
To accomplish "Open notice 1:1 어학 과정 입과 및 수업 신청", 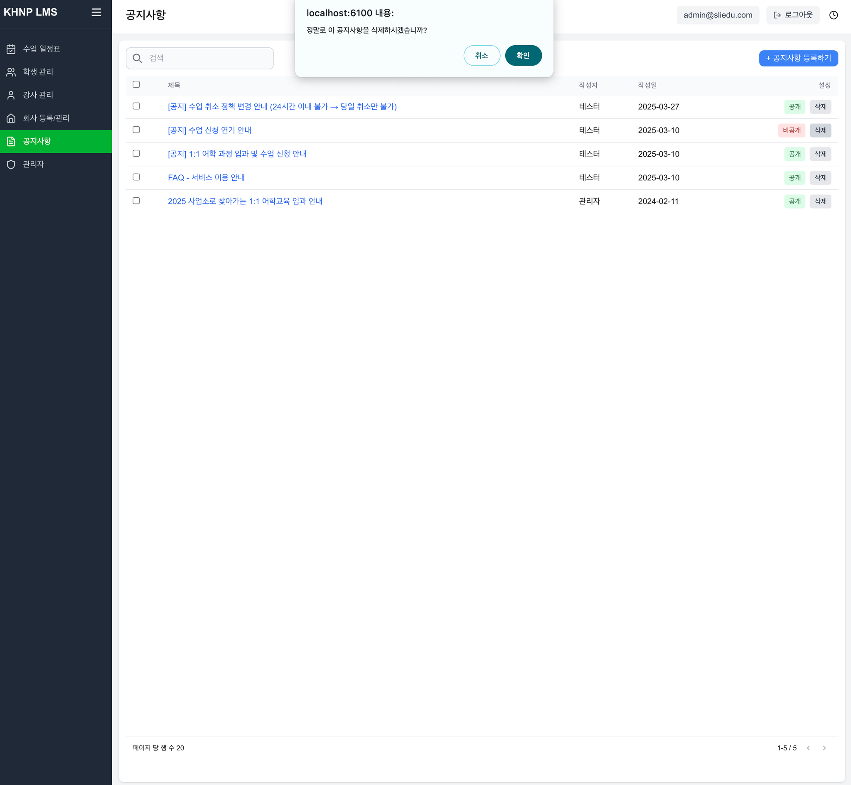I will point(237,154).
